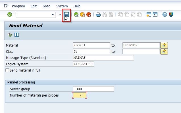Viewport: 181px width, 113px height.
Task: Click the green Enter checkmark icon
Action: (10, 14)
